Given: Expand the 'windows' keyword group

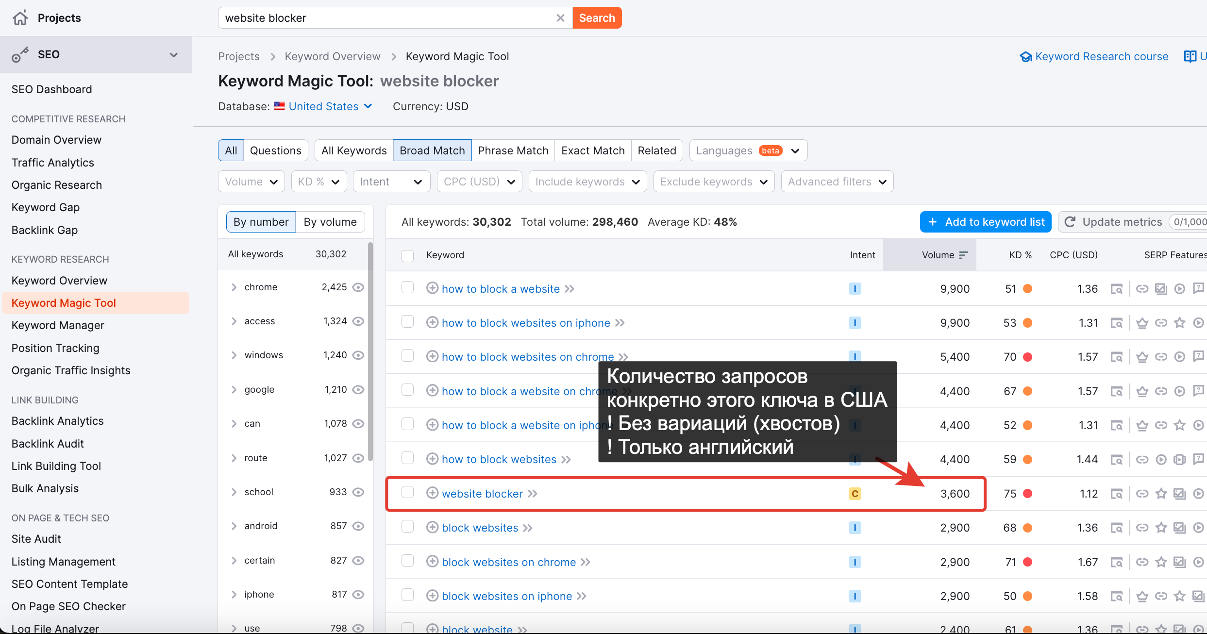Looking at the screenshot, I should pos(234,355).
